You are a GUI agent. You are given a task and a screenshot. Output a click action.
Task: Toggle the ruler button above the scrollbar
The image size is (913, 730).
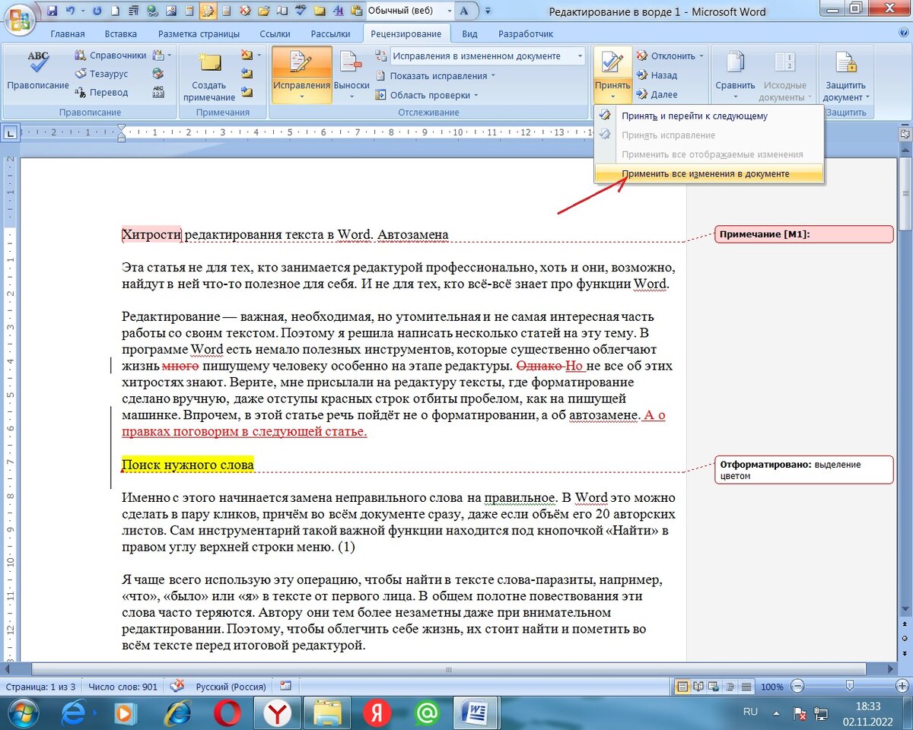(905, 133)
